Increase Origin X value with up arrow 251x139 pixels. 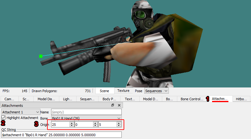click(72, 123)
